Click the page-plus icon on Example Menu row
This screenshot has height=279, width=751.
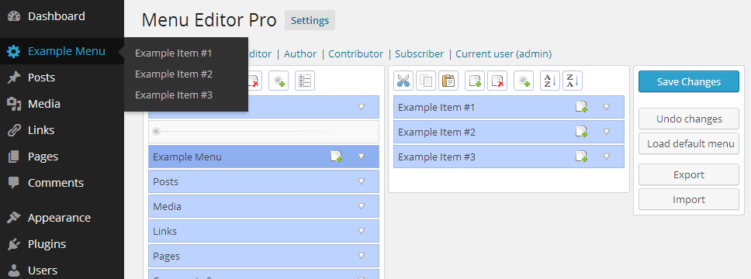336,157
